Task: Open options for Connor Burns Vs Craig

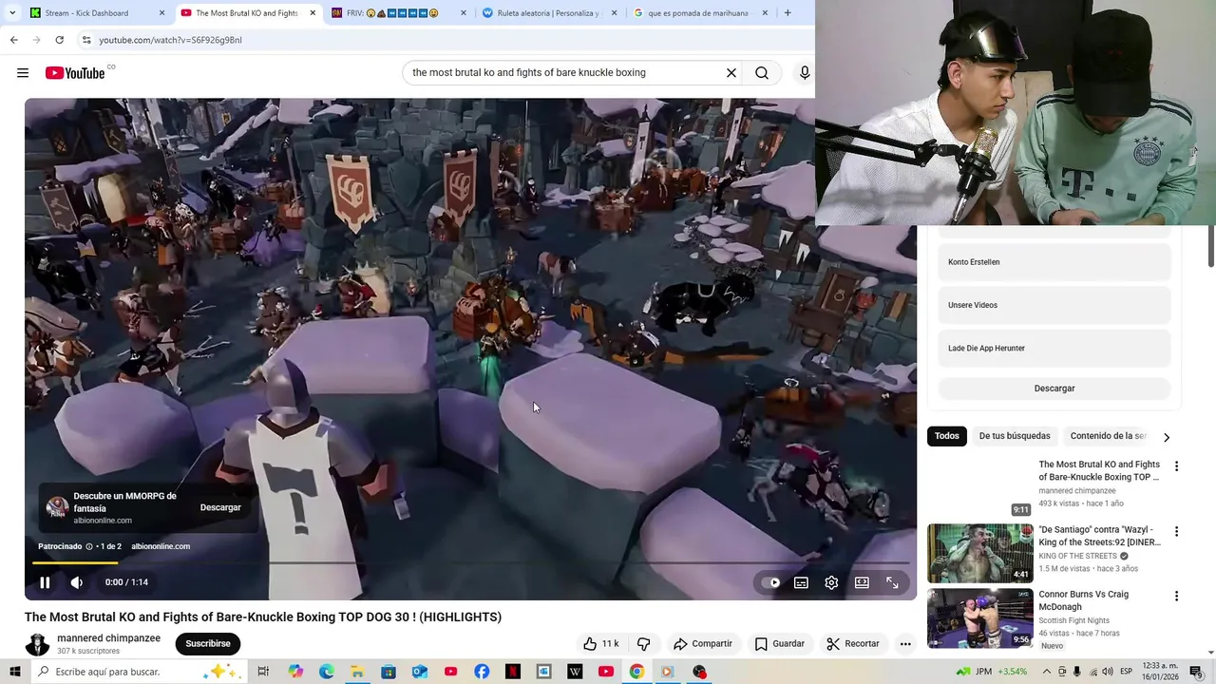Action: tap(1176, 597)
